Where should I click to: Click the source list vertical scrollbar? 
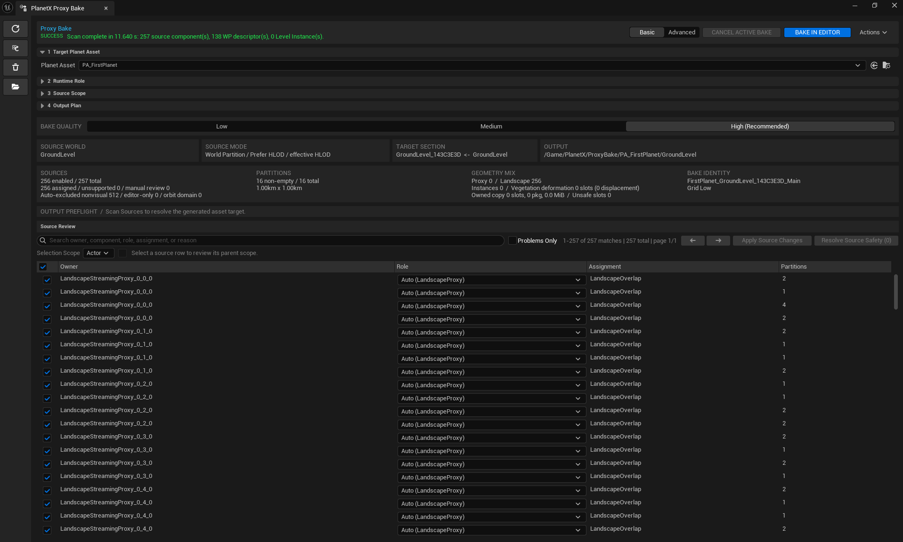coord(895,292)
